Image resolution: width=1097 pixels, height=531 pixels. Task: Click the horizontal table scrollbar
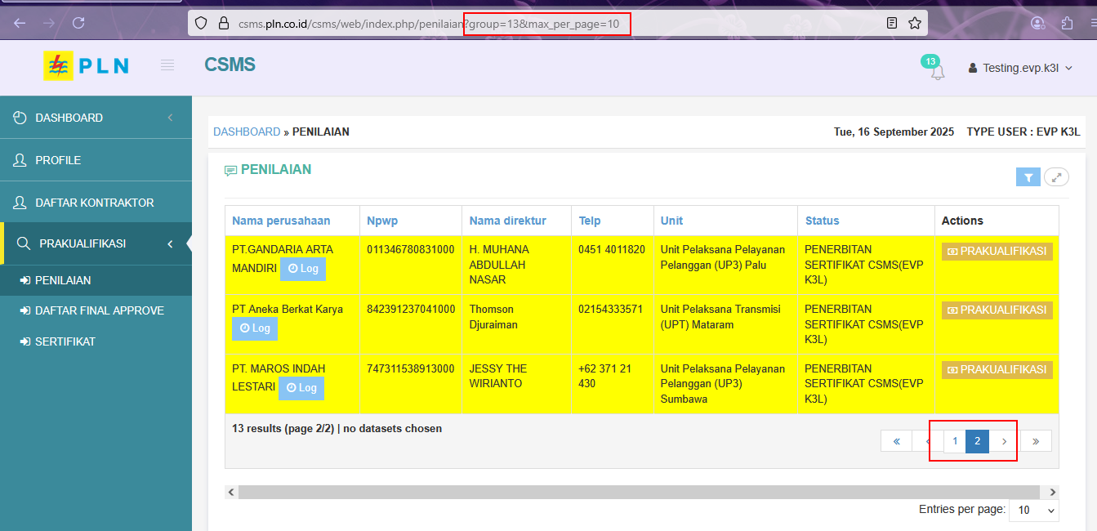[x=637, y=493]
